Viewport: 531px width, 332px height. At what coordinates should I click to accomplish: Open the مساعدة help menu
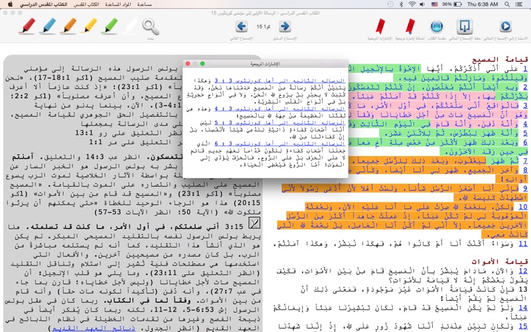[x=144, y=5]
